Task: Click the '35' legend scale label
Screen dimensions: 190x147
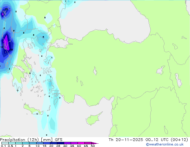Action: (x=72, y=146)
